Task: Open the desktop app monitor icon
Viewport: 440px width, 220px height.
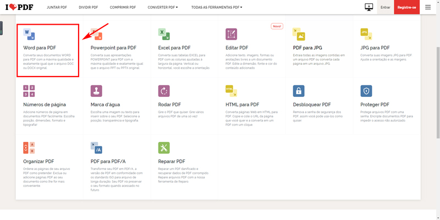Action: click(369, 7)
